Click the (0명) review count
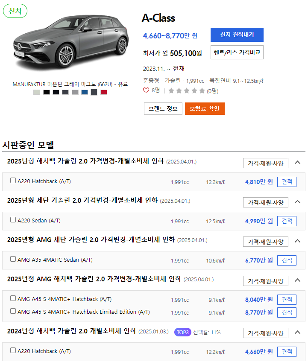 (x=213, y=91)
